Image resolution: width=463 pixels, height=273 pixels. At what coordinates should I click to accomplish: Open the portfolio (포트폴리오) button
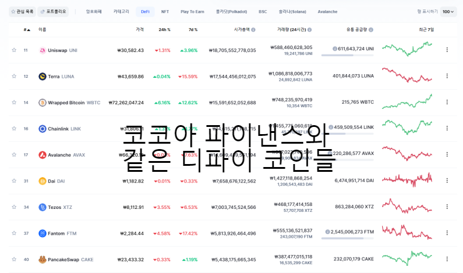(x=53, y=12)
